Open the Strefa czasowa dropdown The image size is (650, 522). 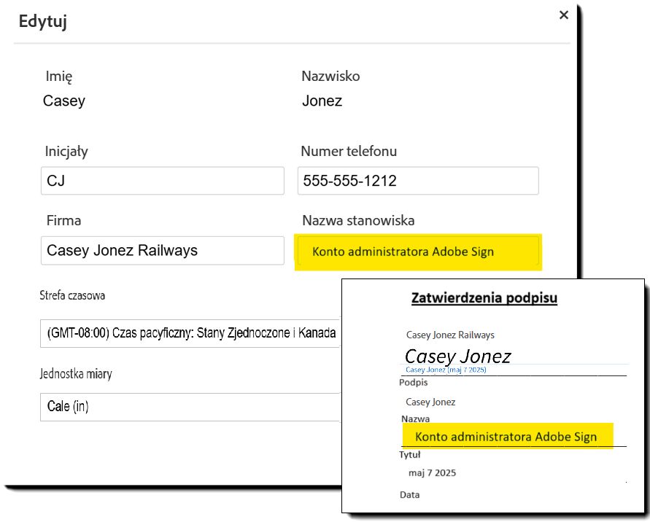click(190, 333)
